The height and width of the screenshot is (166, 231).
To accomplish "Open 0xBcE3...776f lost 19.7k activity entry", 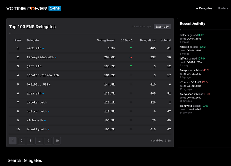I will (194, 86).
